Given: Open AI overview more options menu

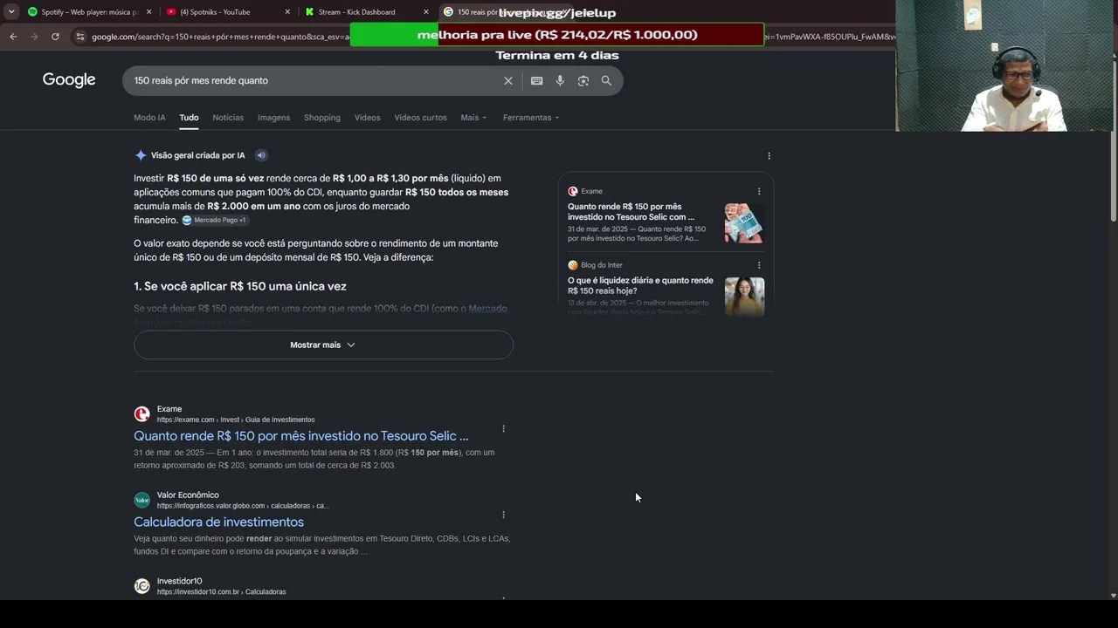Looking at the screenshot, I should point(769,156).
